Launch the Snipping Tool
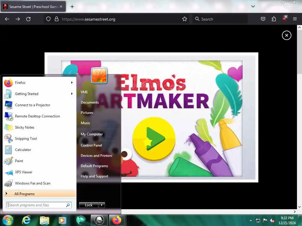The image size is (302, 226). pyautogui.click(x=40, y=138)
